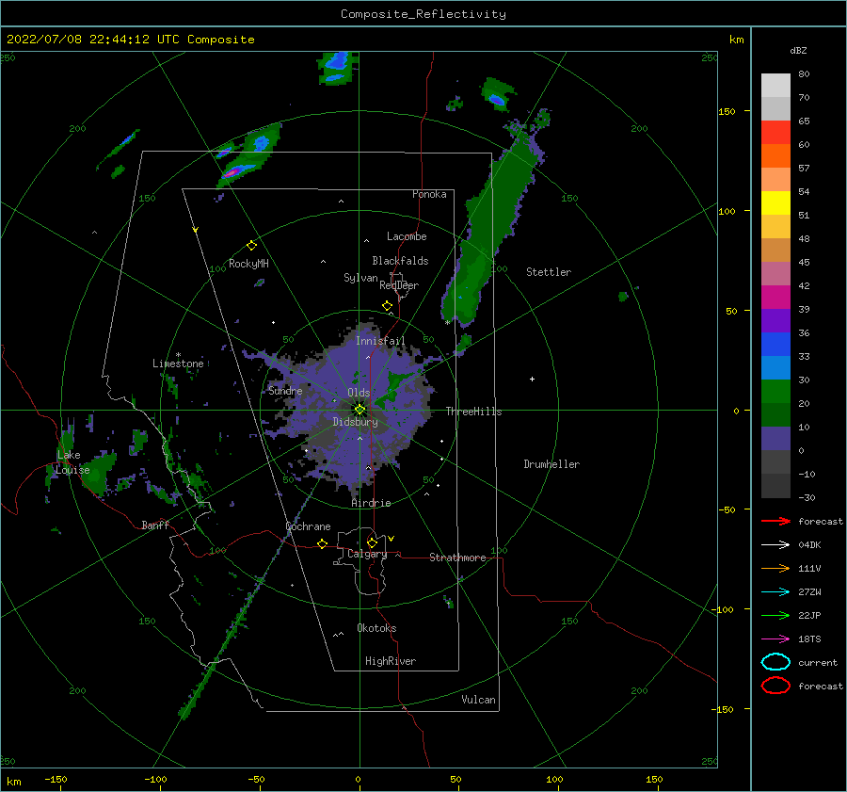This screenshot has width=847, height=792.
Task: Click the yellow diamond marker near Cochrane
Action: 322,544
